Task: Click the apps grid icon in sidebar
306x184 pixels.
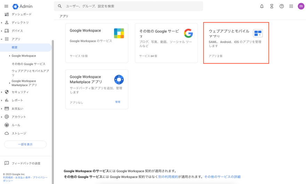Action: click(7, 39)
